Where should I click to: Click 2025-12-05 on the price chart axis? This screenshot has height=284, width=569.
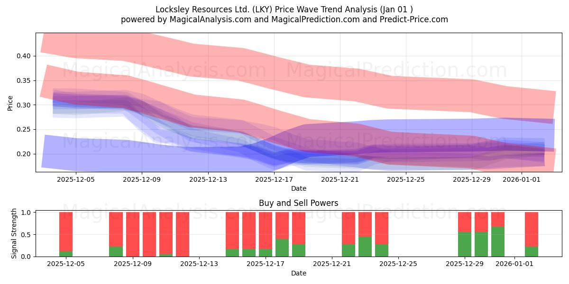tap(76, 179)
